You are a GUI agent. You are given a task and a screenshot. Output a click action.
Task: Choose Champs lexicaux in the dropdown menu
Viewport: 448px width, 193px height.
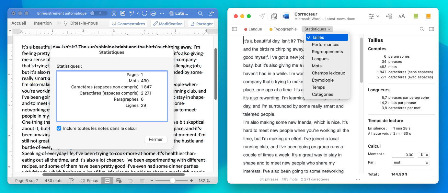(328, 73)
